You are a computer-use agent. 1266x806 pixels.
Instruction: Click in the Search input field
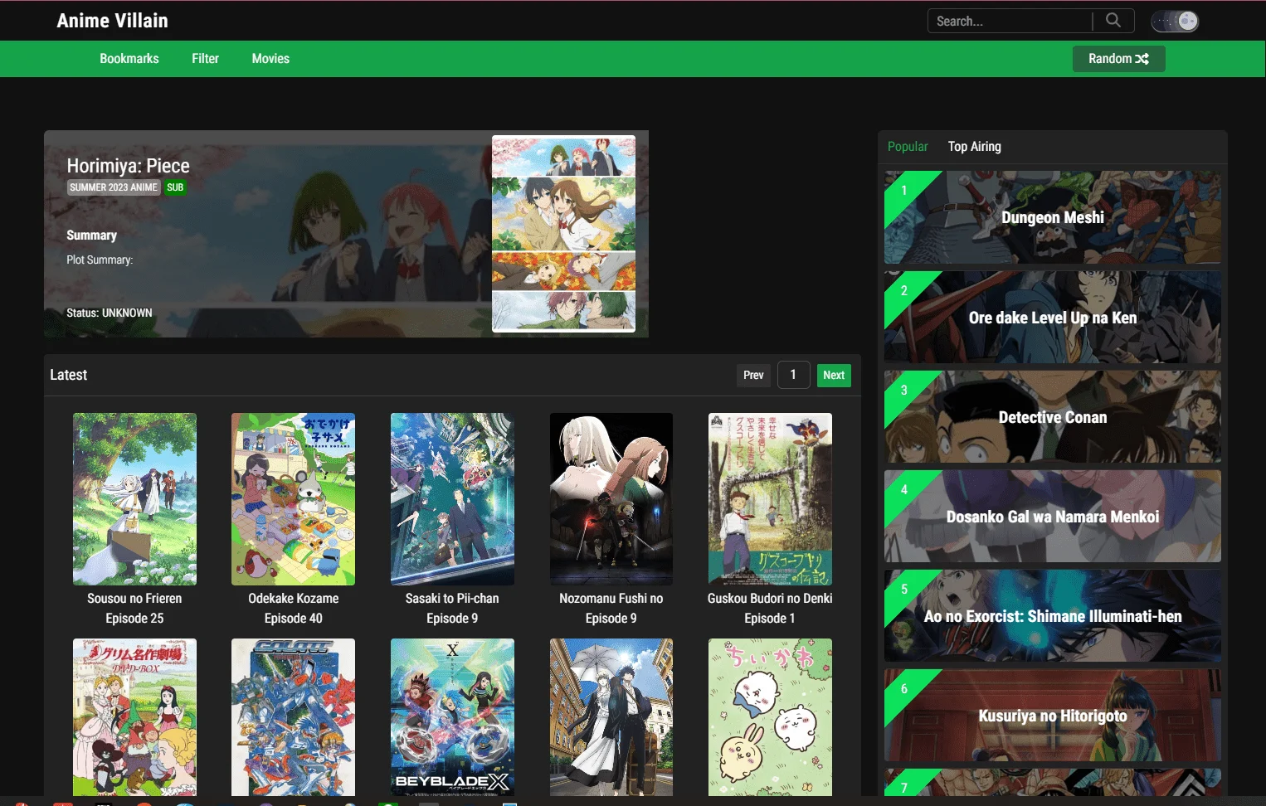tap(1010, 21)
